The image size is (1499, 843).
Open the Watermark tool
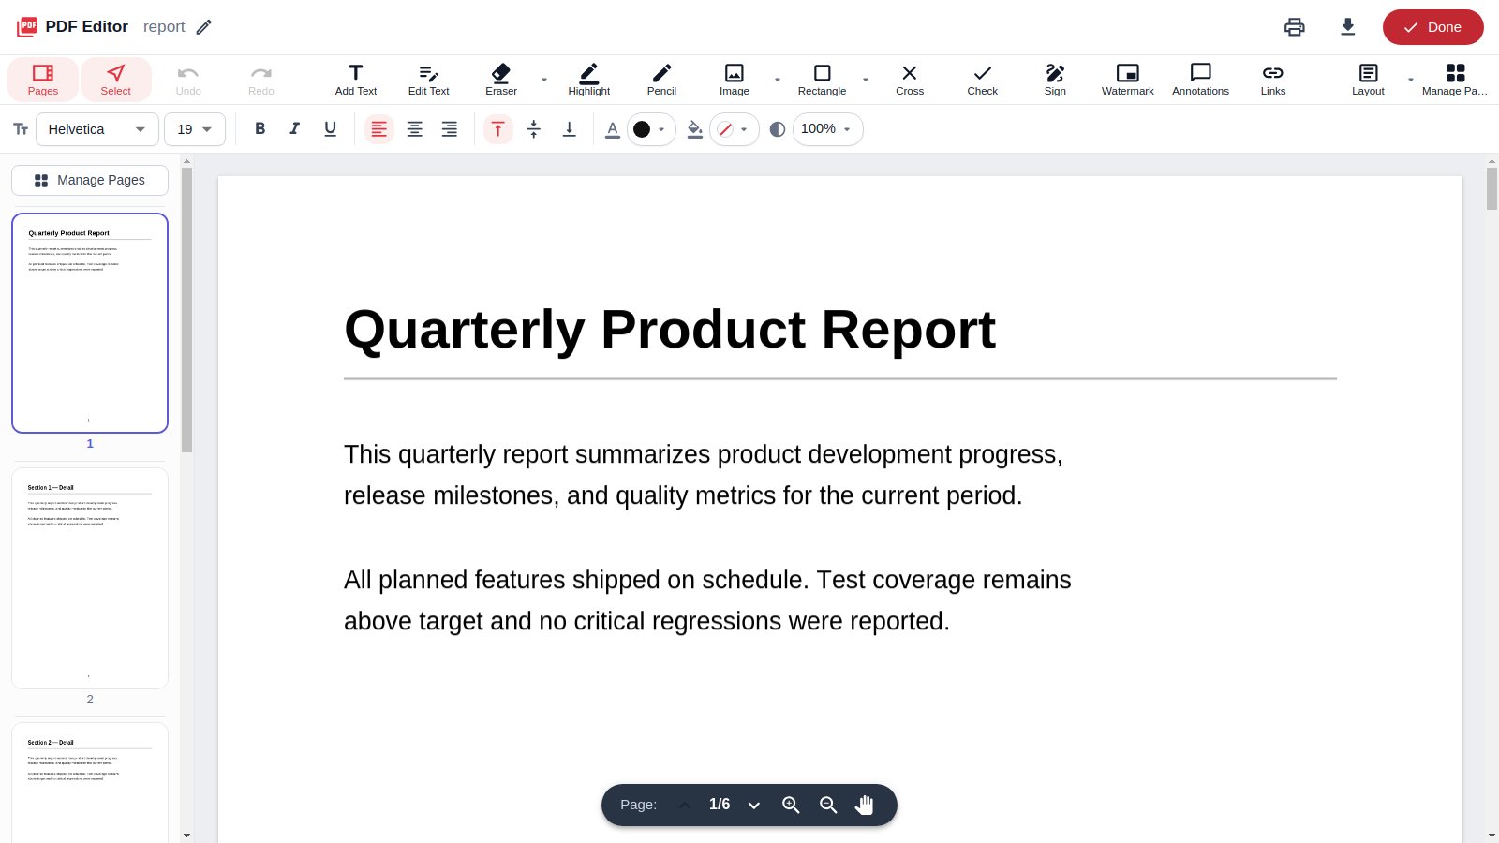coord(1128,80)
